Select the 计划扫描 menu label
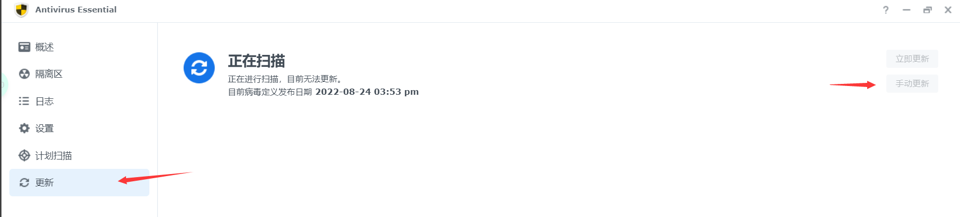The width and height of the screenshot is (960, 217). click(53, 155)
